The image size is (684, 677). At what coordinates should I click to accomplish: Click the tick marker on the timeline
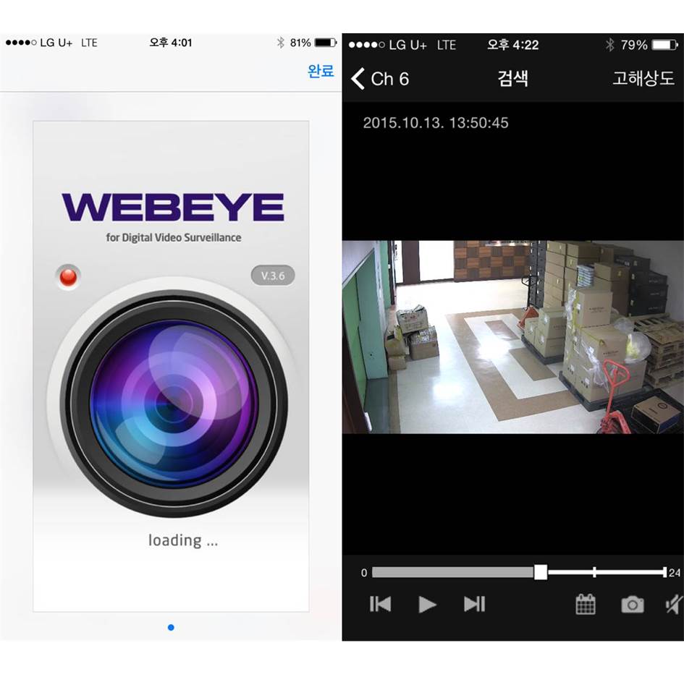(594, 572)
